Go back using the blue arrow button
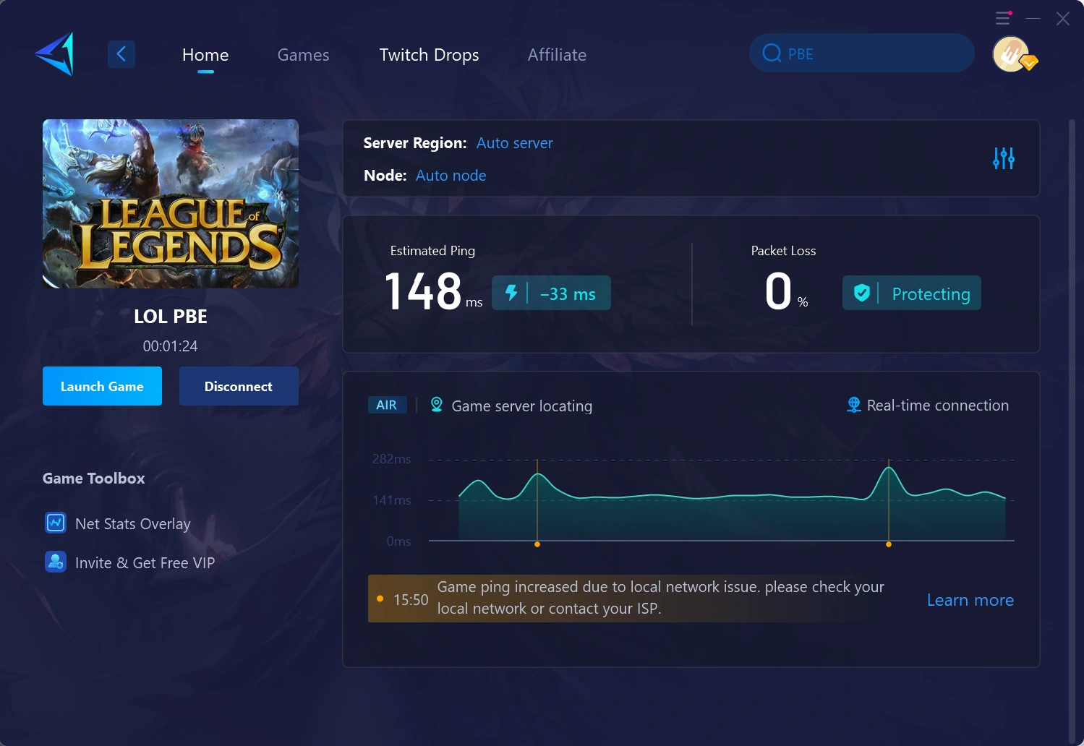 121,53
